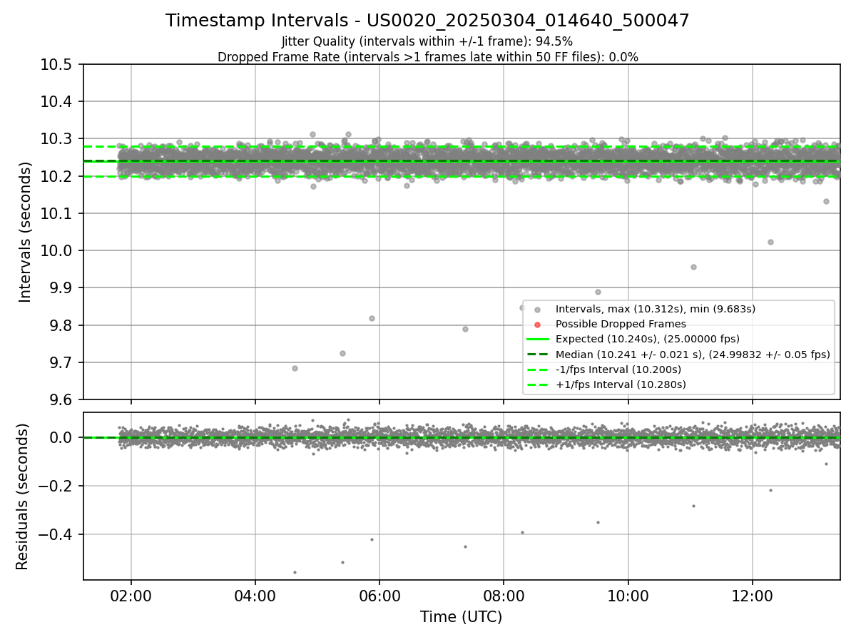Click the 'Time (UTC)' x-axis label
This screenshot has width=856, height=642.
[461, 617]
